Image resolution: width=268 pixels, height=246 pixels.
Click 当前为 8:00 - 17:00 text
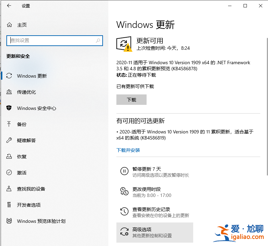pos(152,195)
